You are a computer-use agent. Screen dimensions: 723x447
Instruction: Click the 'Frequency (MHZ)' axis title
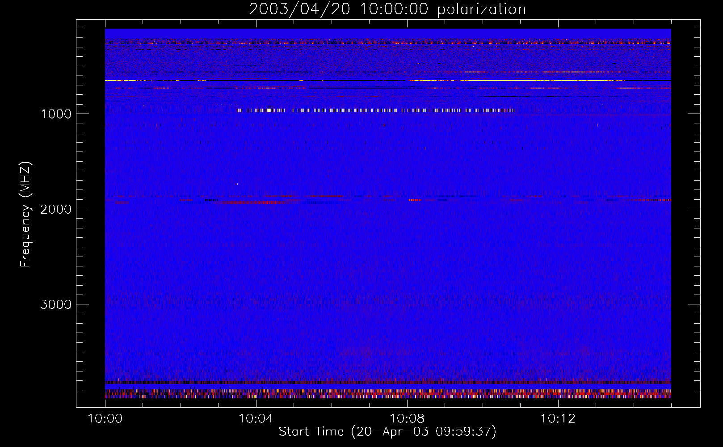[25, 215]
